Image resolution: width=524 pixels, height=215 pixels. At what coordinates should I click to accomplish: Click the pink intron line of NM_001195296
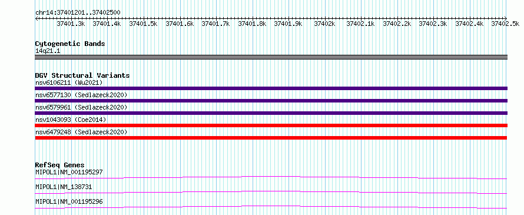tap(271, 207)
